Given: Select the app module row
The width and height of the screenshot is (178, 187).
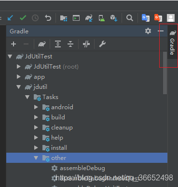Looking at the screenshot, I should click(87, 77).
